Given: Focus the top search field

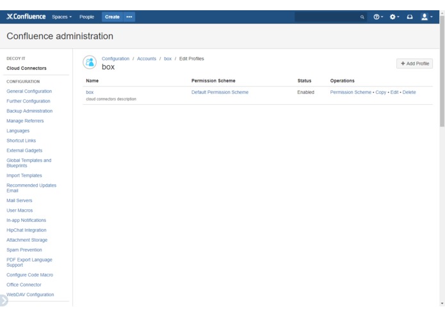Looking at the screenshot, I should tap(330, 17).
